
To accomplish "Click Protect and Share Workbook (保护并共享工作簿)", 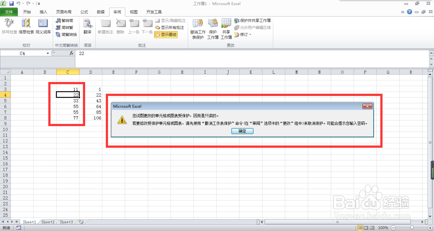I will coord(253,21).
